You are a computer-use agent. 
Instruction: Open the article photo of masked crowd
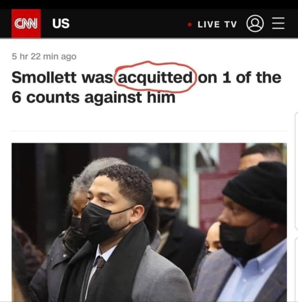149,222
